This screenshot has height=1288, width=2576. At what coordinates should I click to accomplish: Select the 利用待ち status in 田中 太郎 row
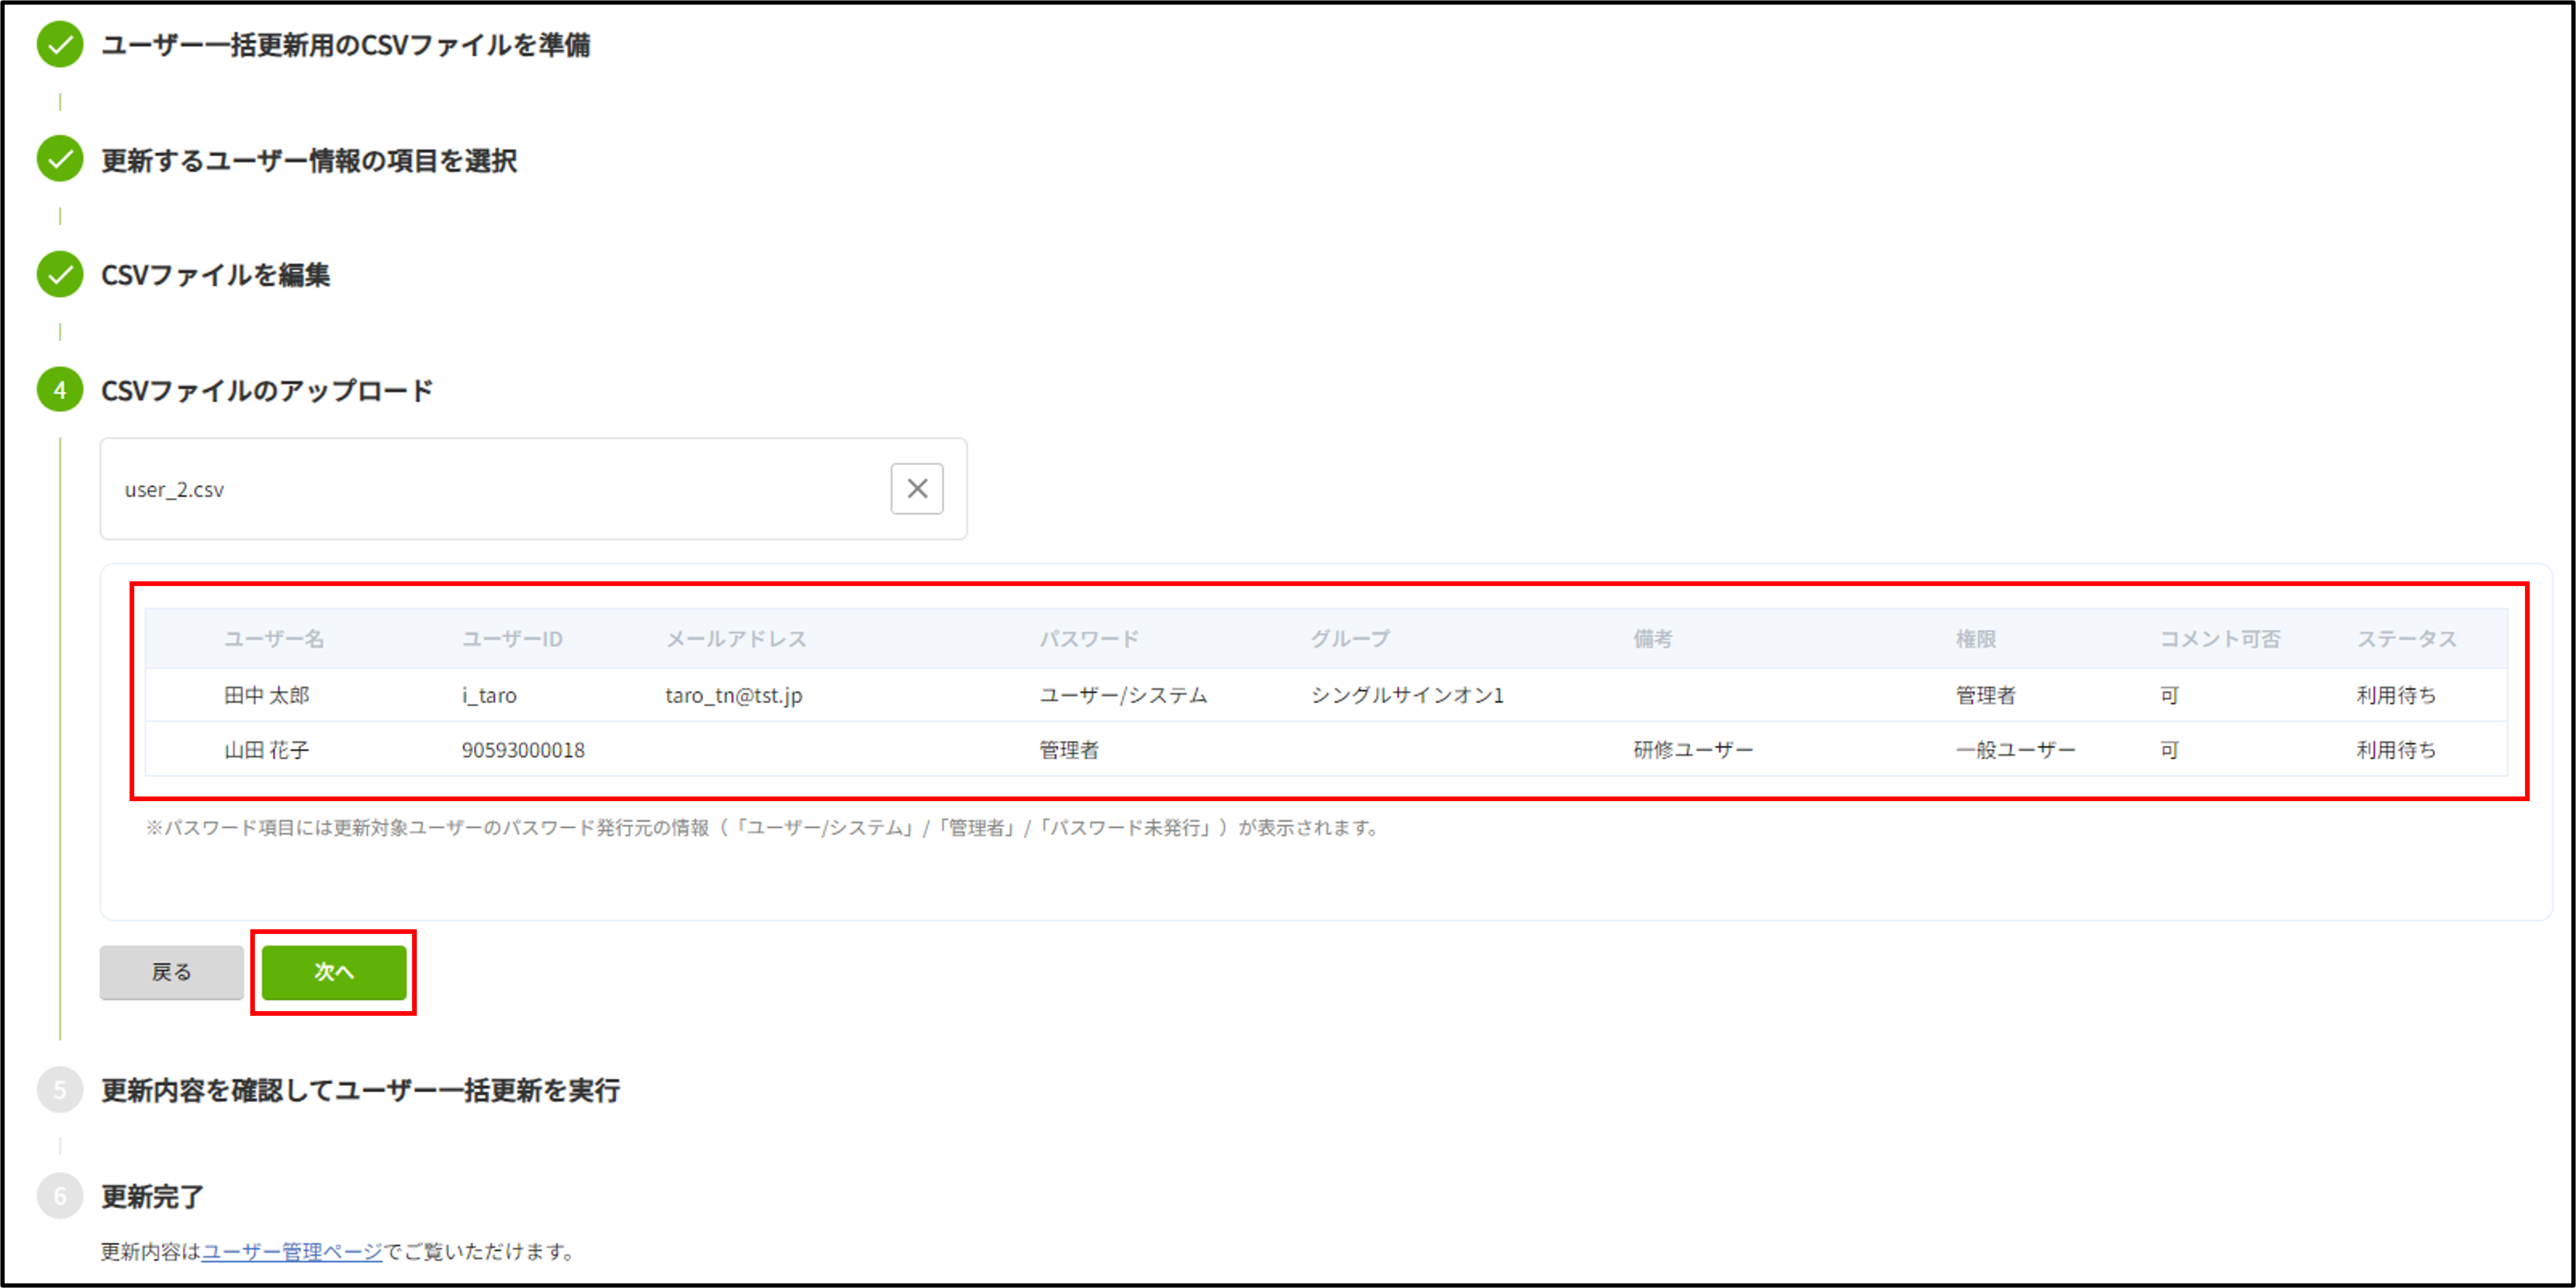pyautogui.click(x=2396, y=695)
